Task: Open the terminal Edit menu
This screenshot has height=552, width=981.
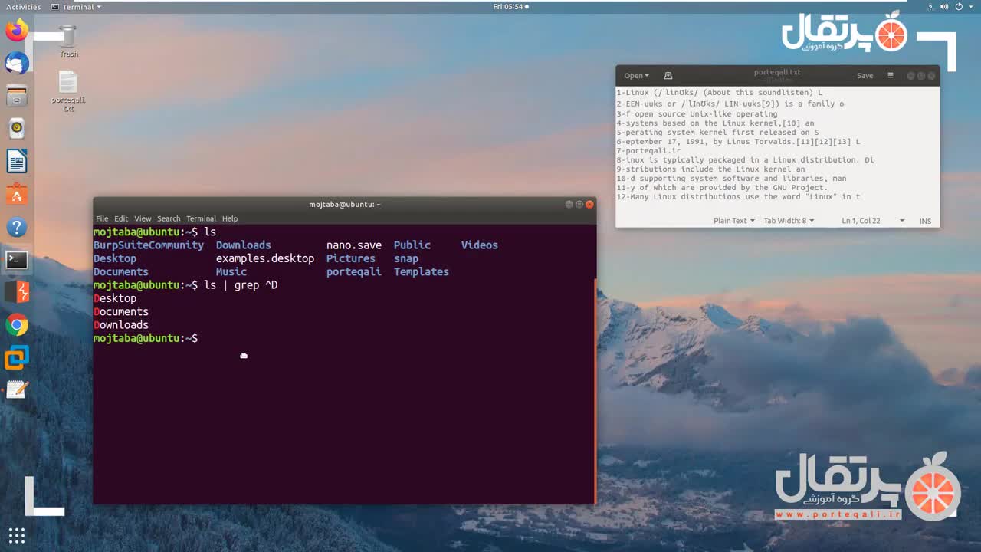Action: [121, 219]
